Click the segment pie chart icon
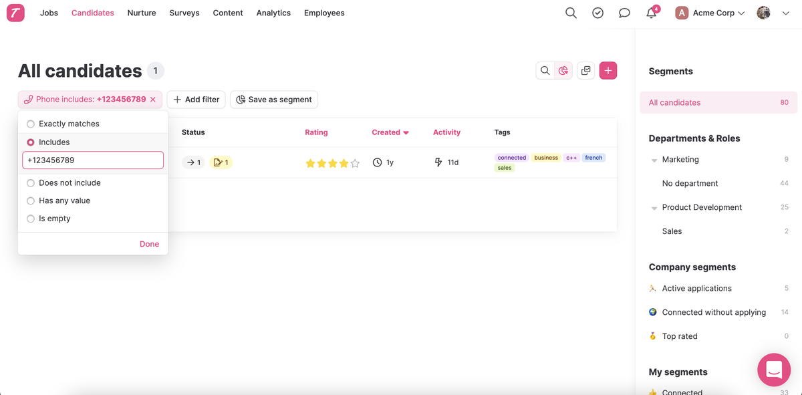Image resolution: width=802 pixels, height=395 pixels. [x=564, y=71]
